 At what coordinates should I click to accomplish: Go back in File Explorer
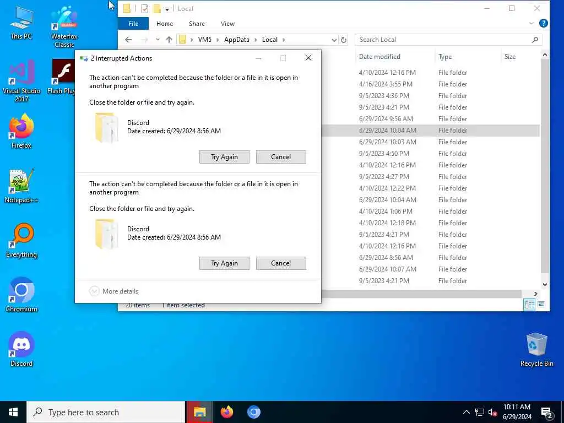click(128, 40)
